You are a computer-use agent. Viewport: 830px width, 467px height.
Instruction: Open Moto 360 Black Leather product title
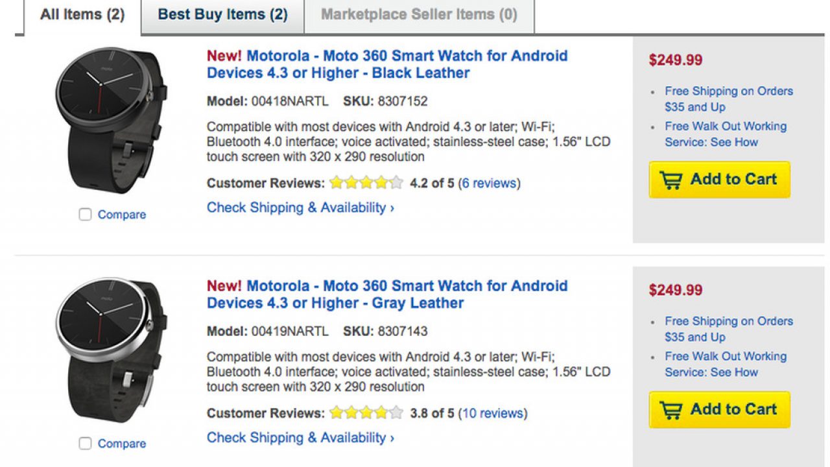pos(387,64)
